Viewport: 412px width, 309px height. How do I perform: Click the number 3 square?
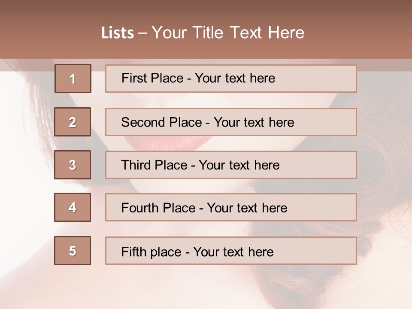(73, 165)
